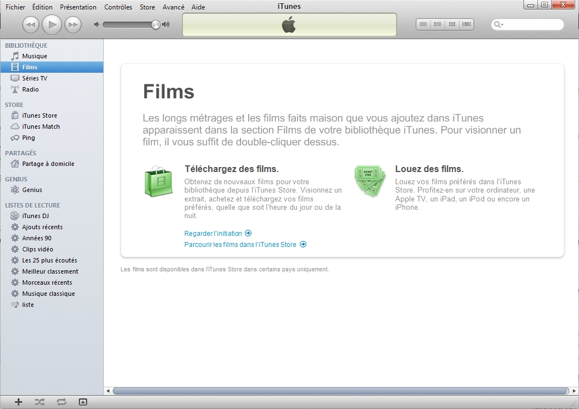Viewport: 579px width, 409px height.
Task: Click the scrollbar left arrow
Action: 108,391
